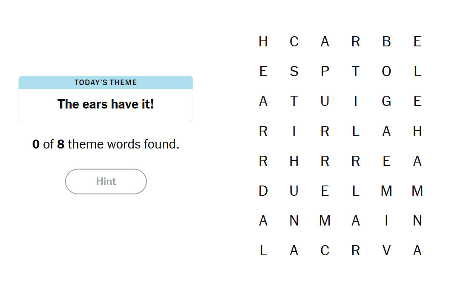This screenshot has height=297, width=449.
Task: Tap the letter L in the bottom row
Action: pos(263,251)
